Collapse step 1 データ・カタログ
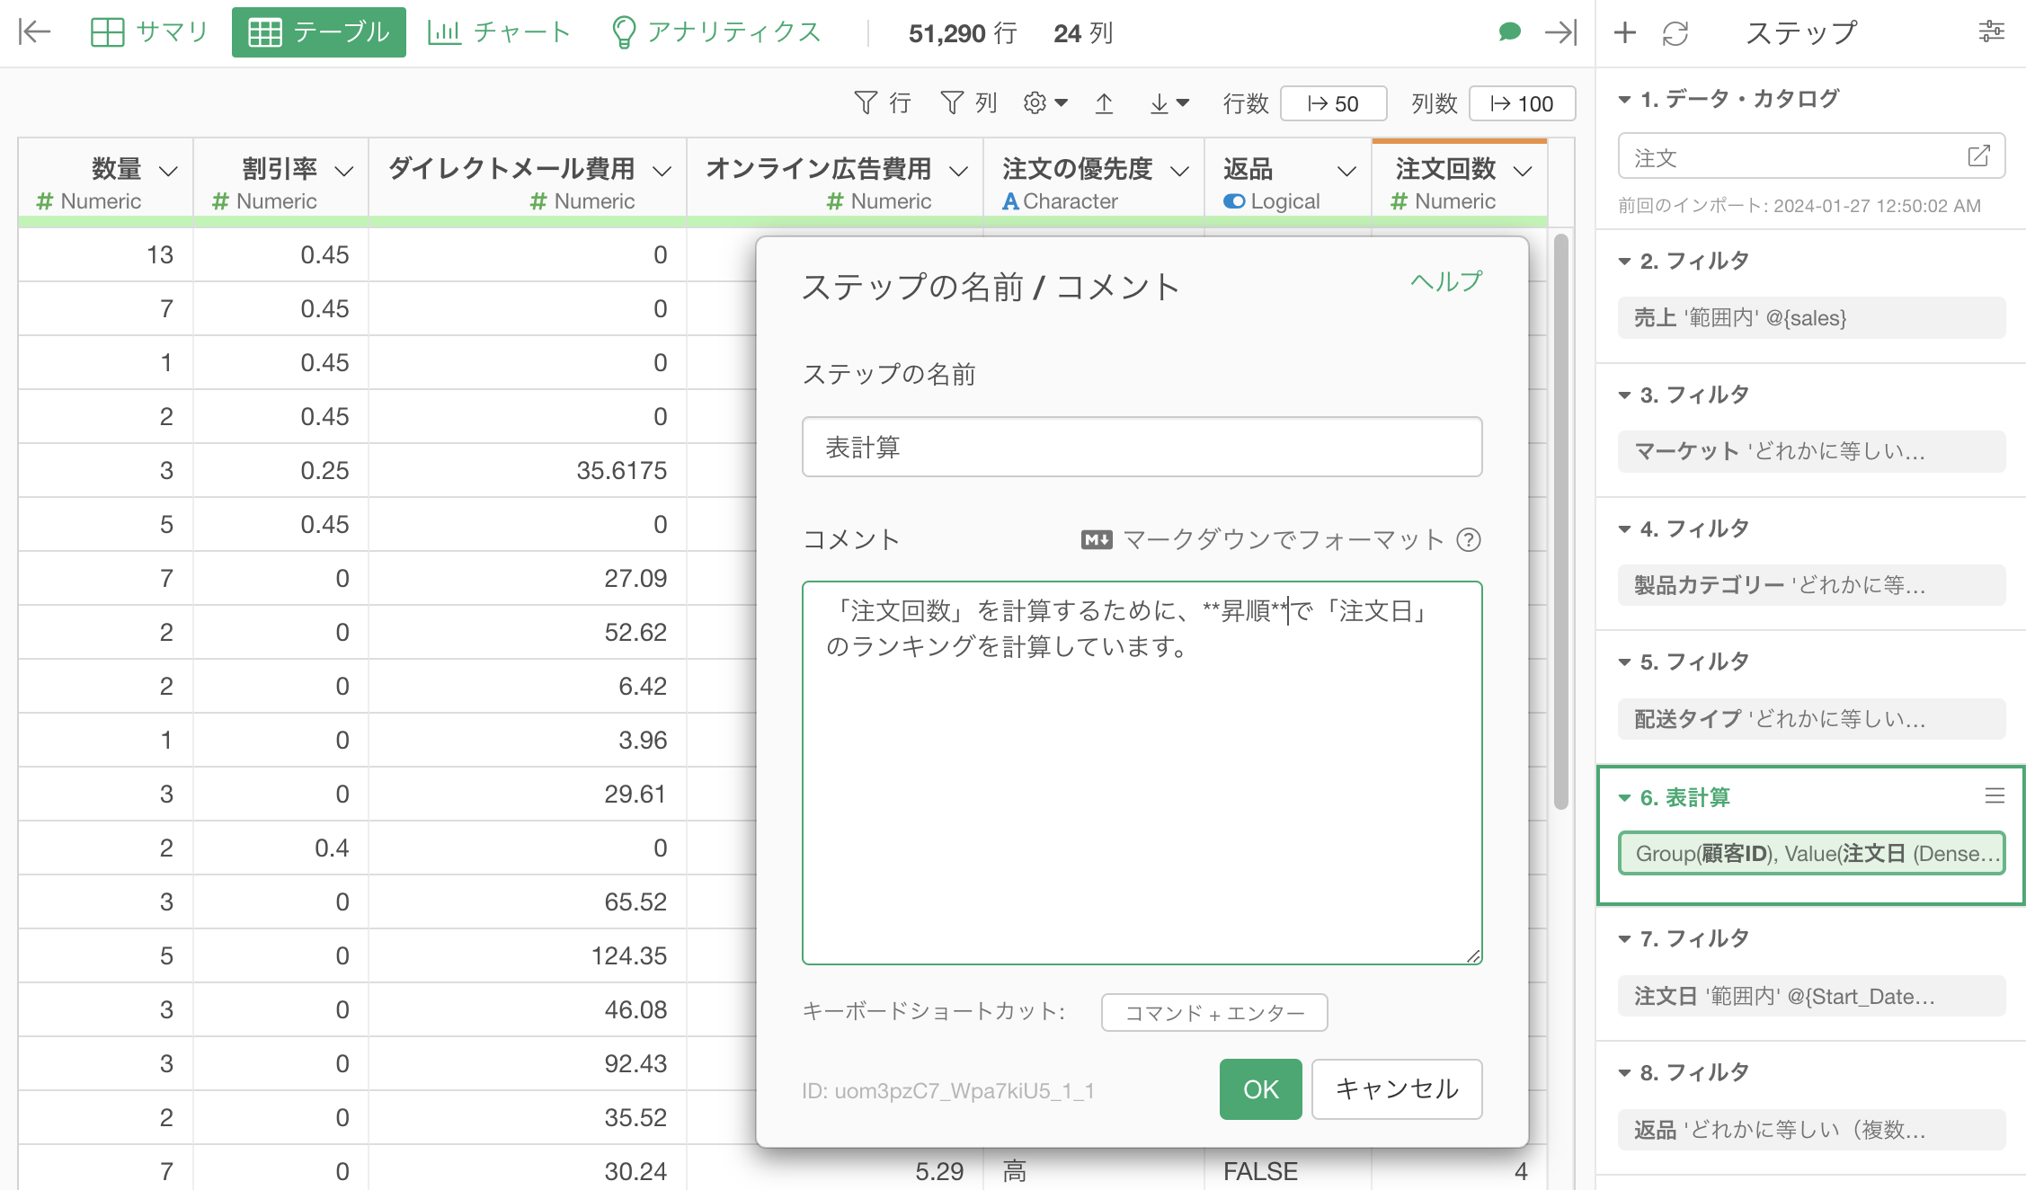This screenshot has width=2026, height=1190. coord(1624,100)
